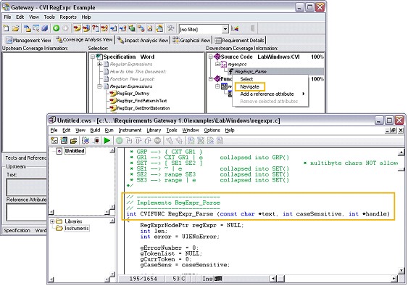Open the Add a reference attribute submenu arrow
This screenshot has height=286, width=408.
coord(304,94)
